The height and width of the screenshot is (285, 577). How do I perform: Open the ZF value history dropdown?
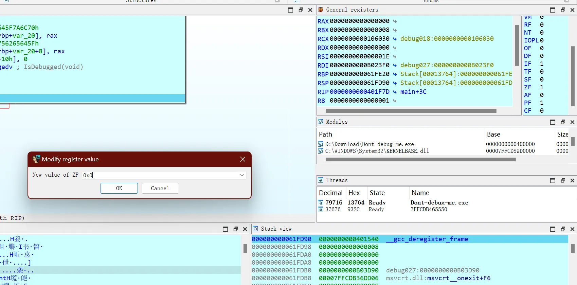click(242, 175)
